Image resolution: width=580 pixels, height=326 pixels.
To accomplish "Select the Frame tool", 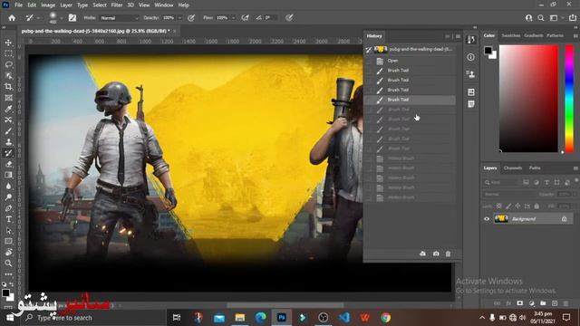I will tap(8, 98).
